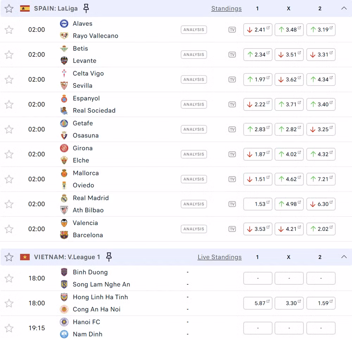Screen dimensions: 352x340
Task: Select draw odds 3.51 for Betis vs Levante
Action: click(x=289, y=55)
